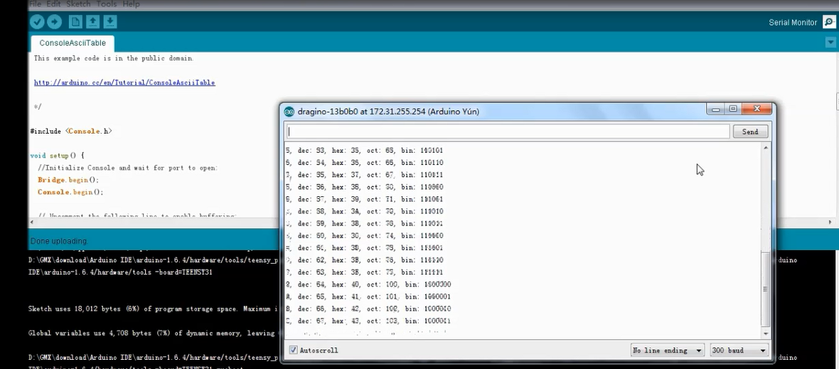Click the Send button

point(749,132)
